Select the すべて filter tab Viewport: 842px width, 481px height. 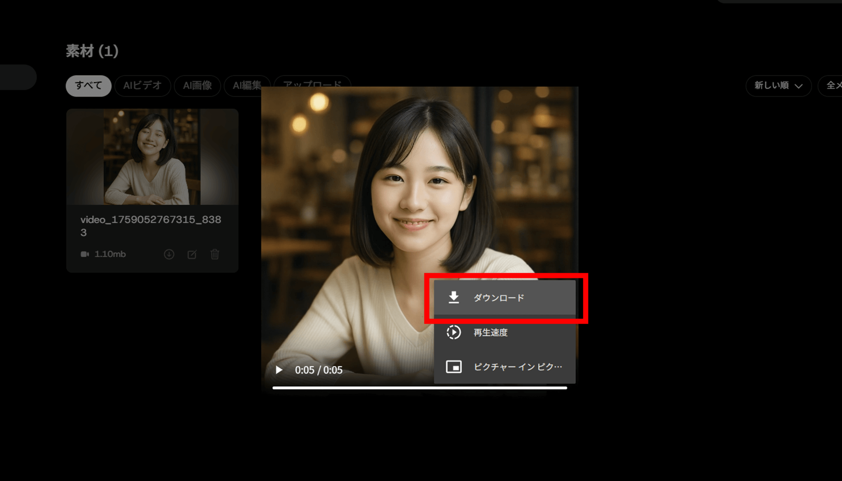click(x=89, y=86)
